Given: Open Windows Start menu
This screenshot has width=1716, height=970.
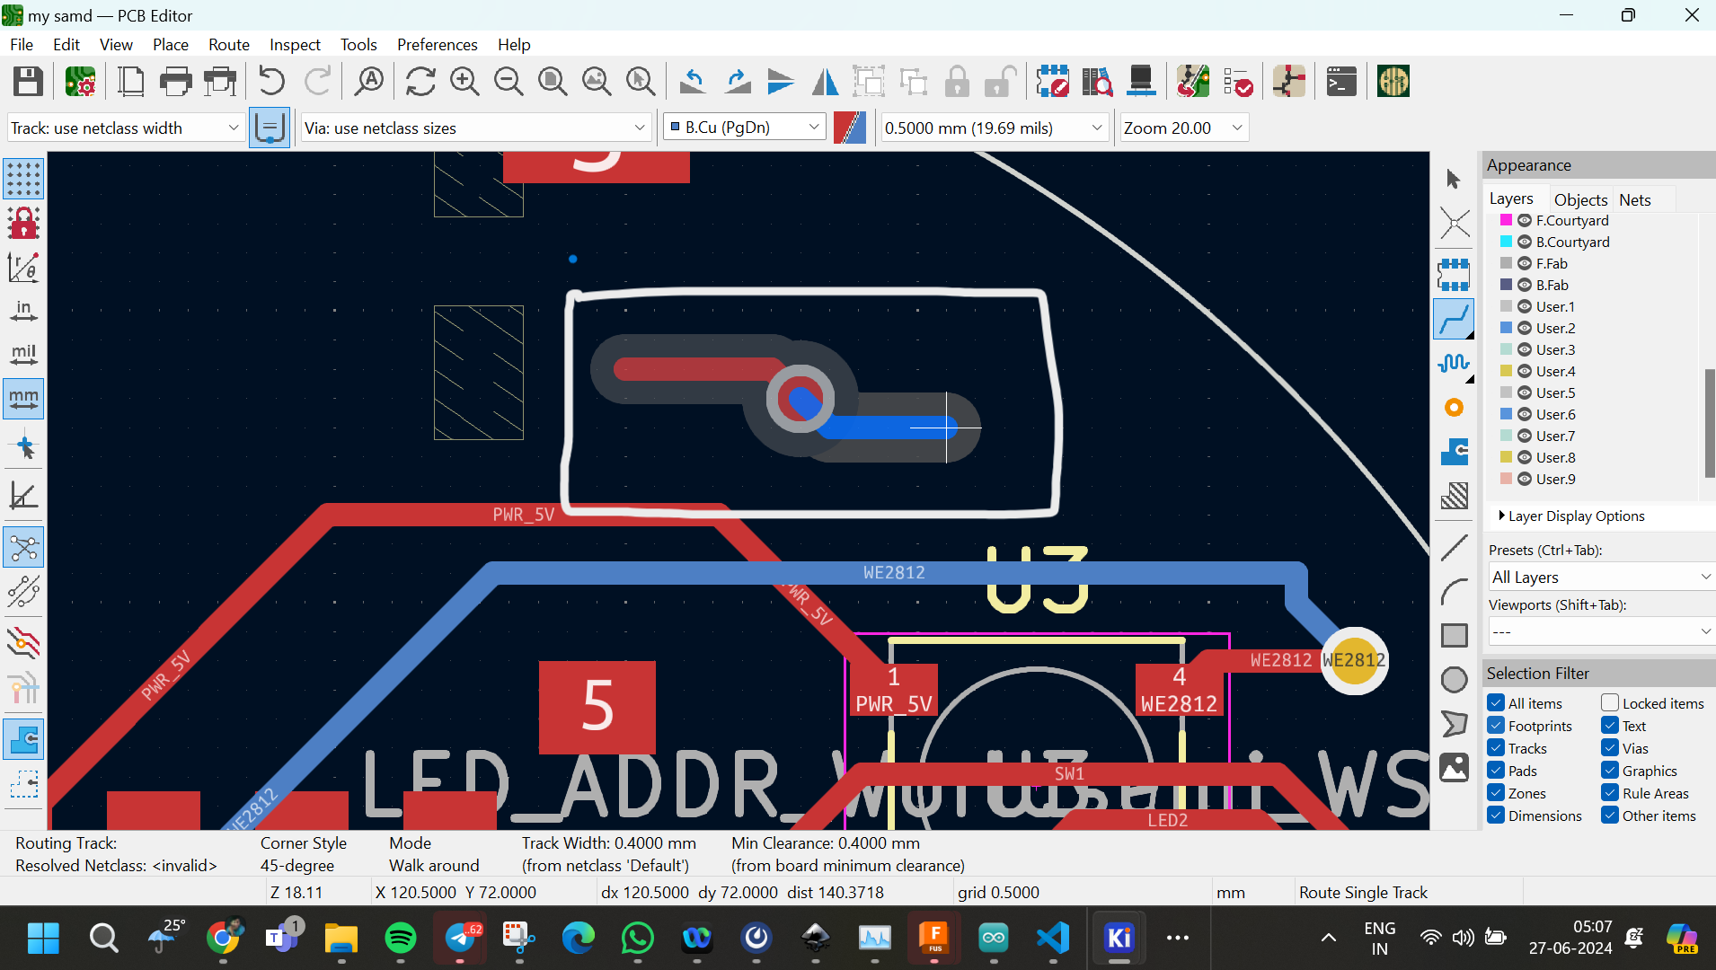Looking at the screenshot, I should pyautogui.click(x=43, y=939).
